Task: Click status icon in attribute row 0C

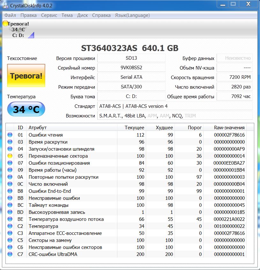Action: [10, 184]
